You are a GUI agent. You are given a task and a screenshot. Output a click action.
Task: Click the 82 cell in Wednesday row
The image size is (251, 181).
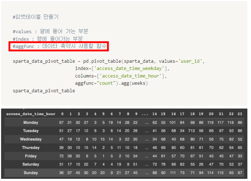231,139
